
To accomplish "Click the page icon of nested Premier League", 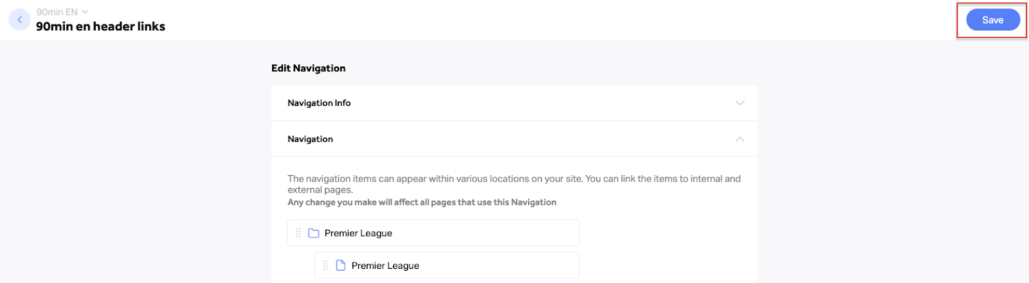I will point(341,265).
